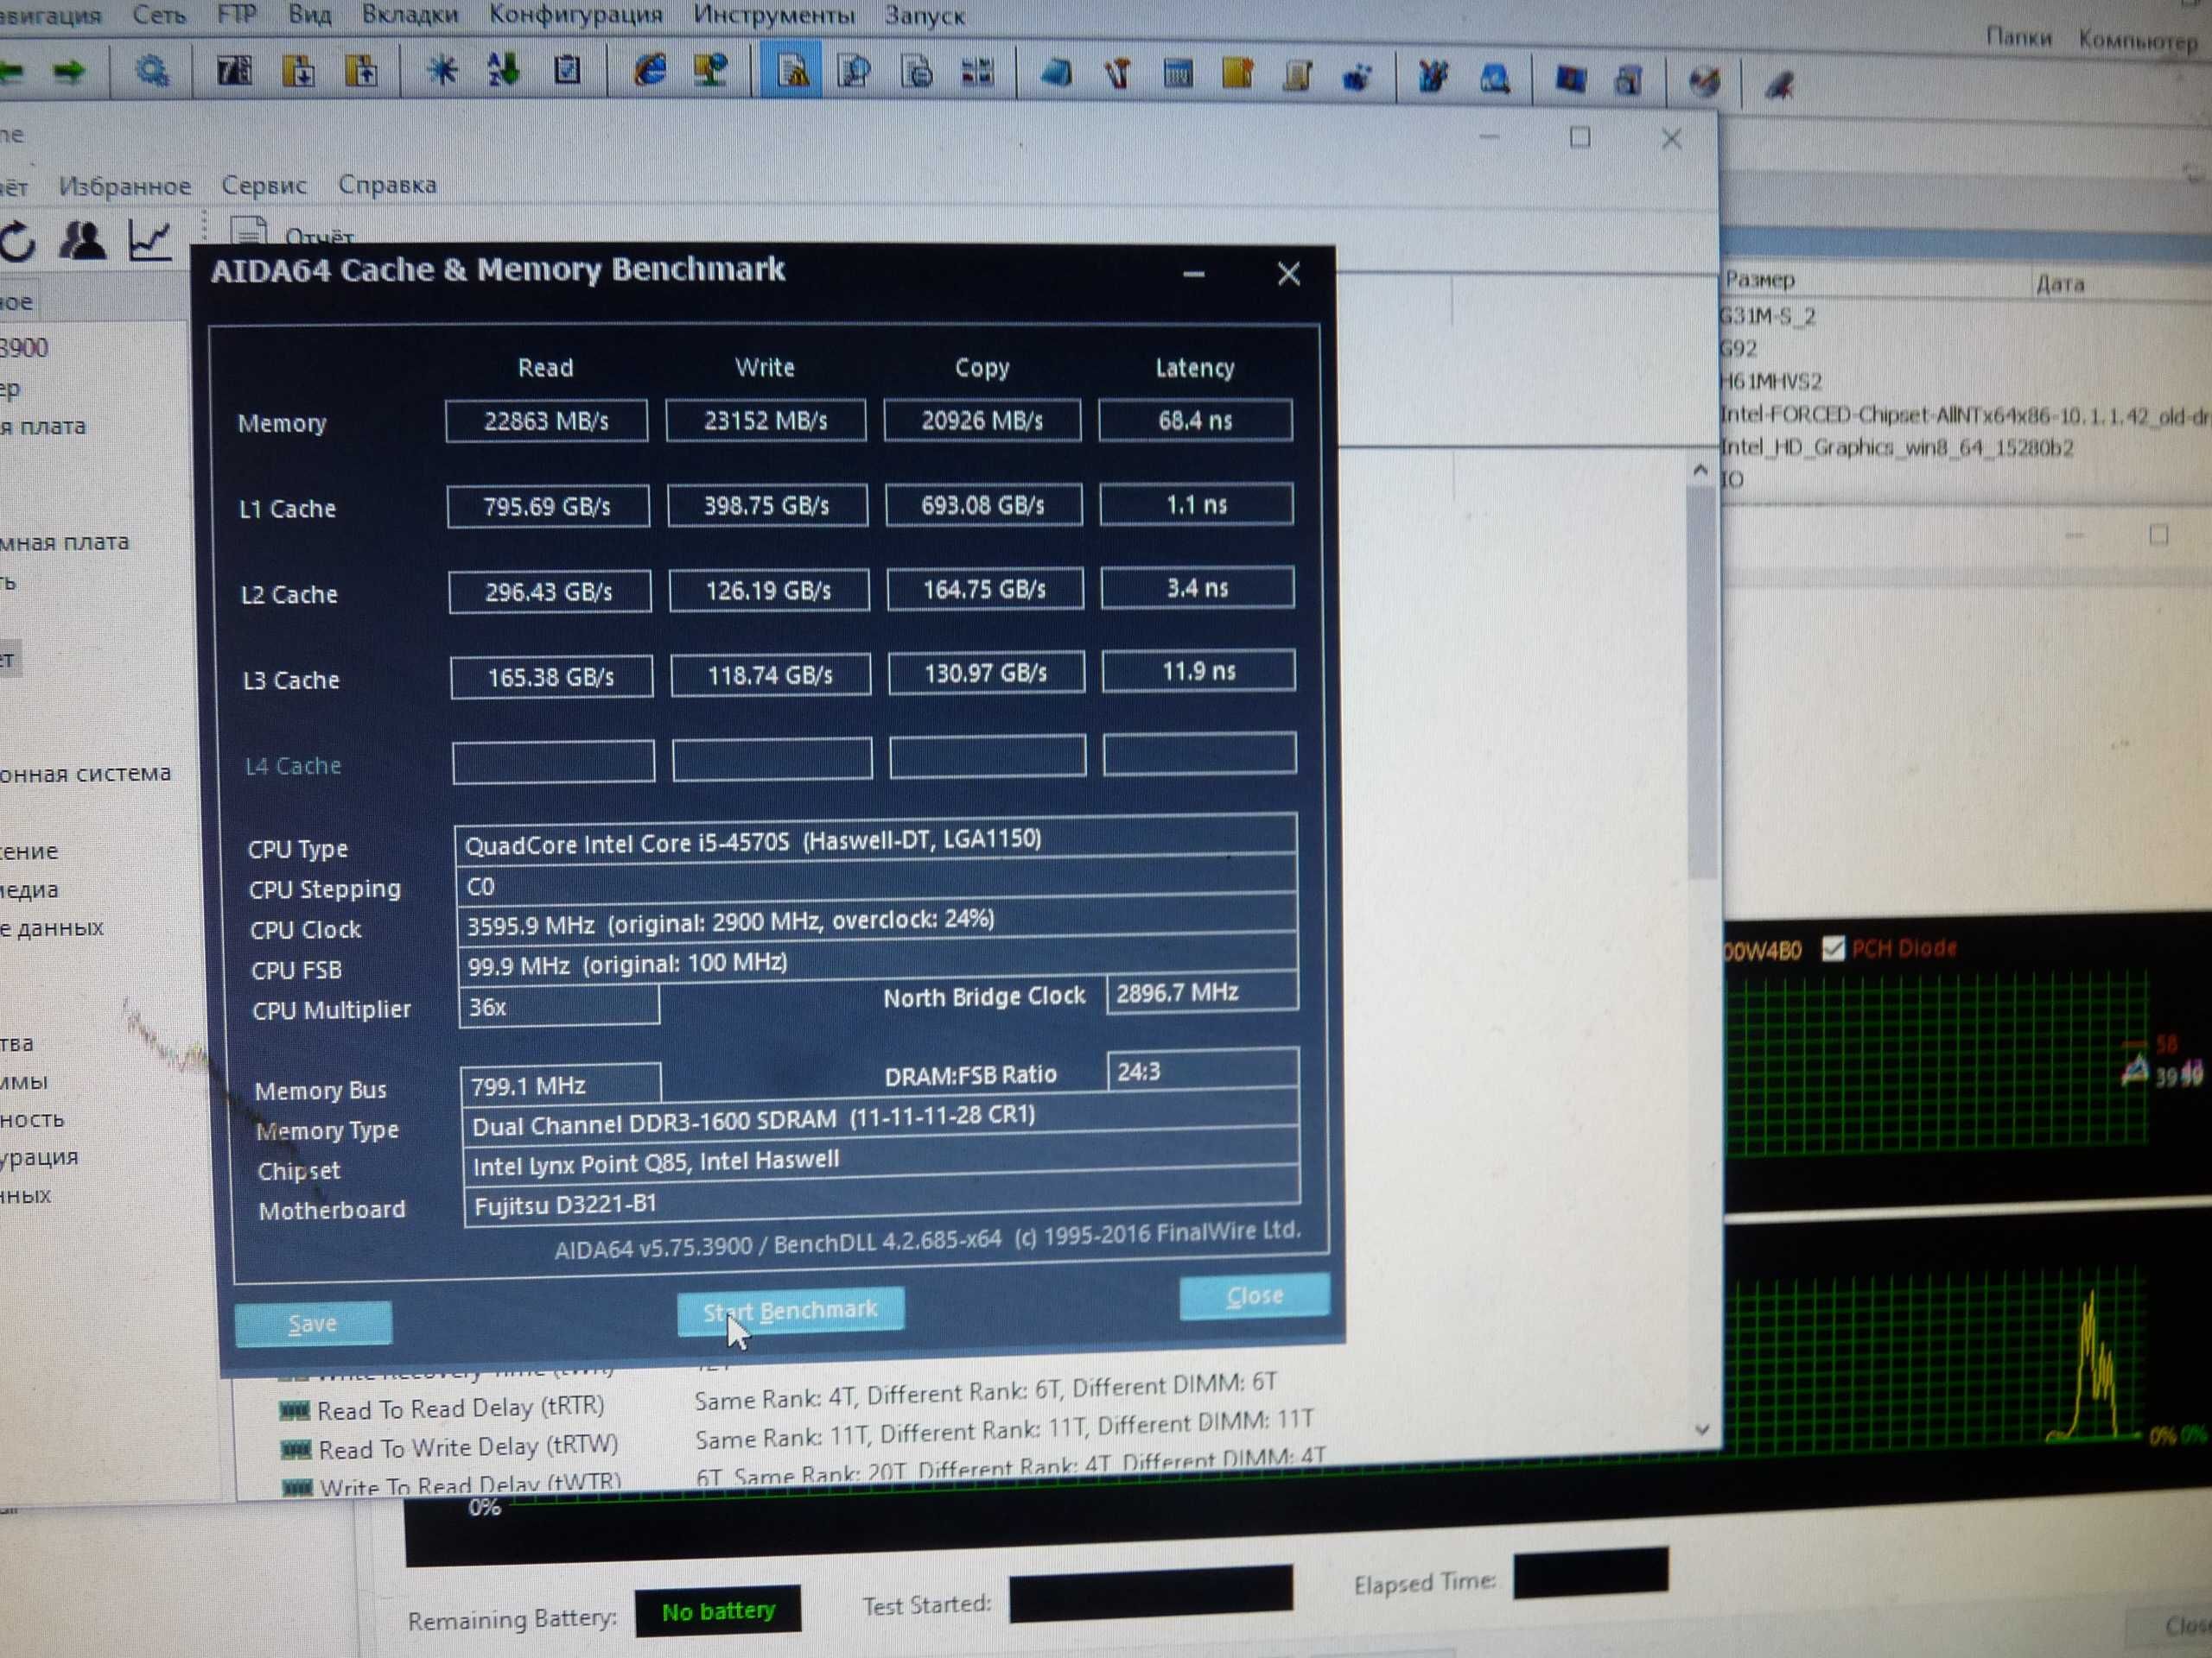
Task: Click the green forward arrow in Total Commander toolbar
Action: (x=70, y=71)
